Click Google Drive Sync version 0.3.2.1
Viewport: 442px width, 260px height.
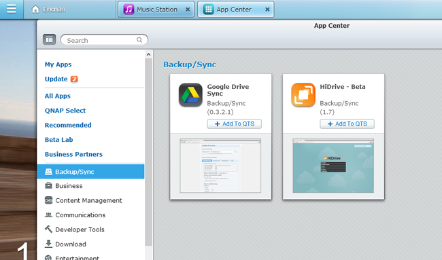220,112
